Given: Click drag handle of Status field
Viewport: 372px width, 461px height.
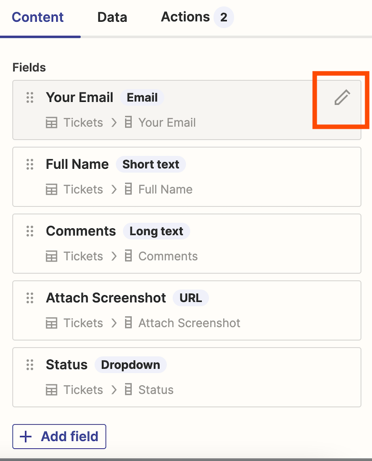Looking at the screenshot, I should [30, 364].
